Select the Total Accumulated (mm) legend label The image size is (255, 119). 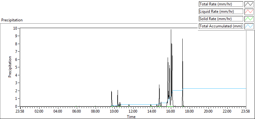221,26
